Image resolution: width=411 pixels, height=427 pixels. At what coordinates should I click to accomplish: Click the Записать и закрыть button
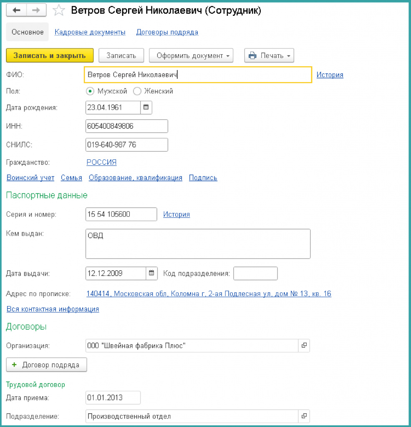point(50,55)
